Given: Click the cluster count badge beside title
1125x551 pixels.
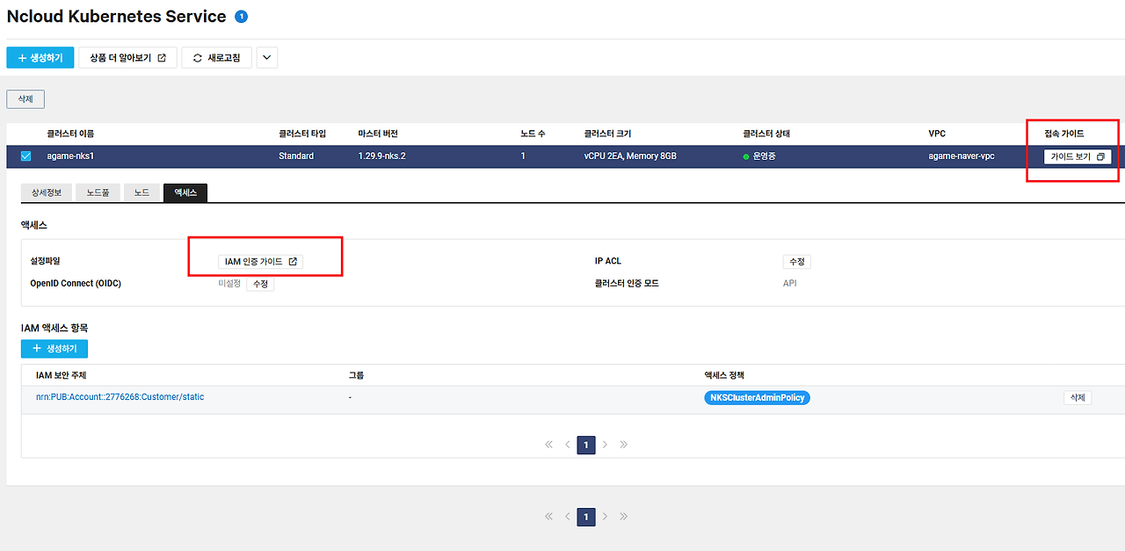Looking at the screenshot, I should pyautogui.click(x=242, y=16).
